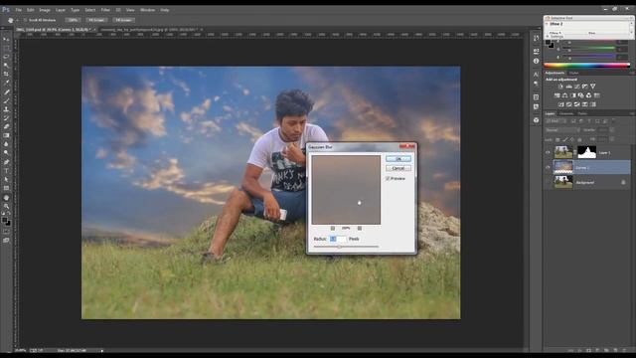Select the Clone Stamp tool

tap(6, 109)
